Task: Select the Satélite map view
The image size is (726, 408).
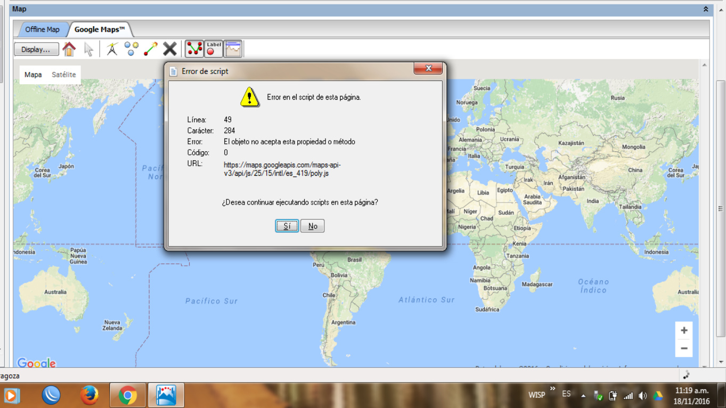Action: (64, 75)
